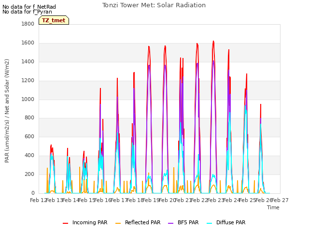Click the y-axis title PAR / Net and Solar
This screenshot has height=232, width=309.
(x=7, y=111)
